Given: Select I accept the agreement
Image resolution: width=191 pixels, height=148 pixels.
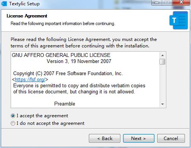Looking at the screenshot, I should [39, 116].
